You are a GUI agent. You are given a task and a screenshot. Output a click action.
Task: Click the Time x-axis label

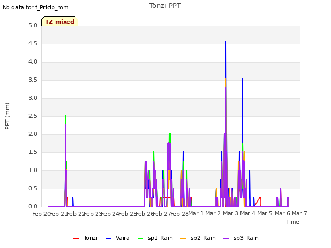point(293,222)
